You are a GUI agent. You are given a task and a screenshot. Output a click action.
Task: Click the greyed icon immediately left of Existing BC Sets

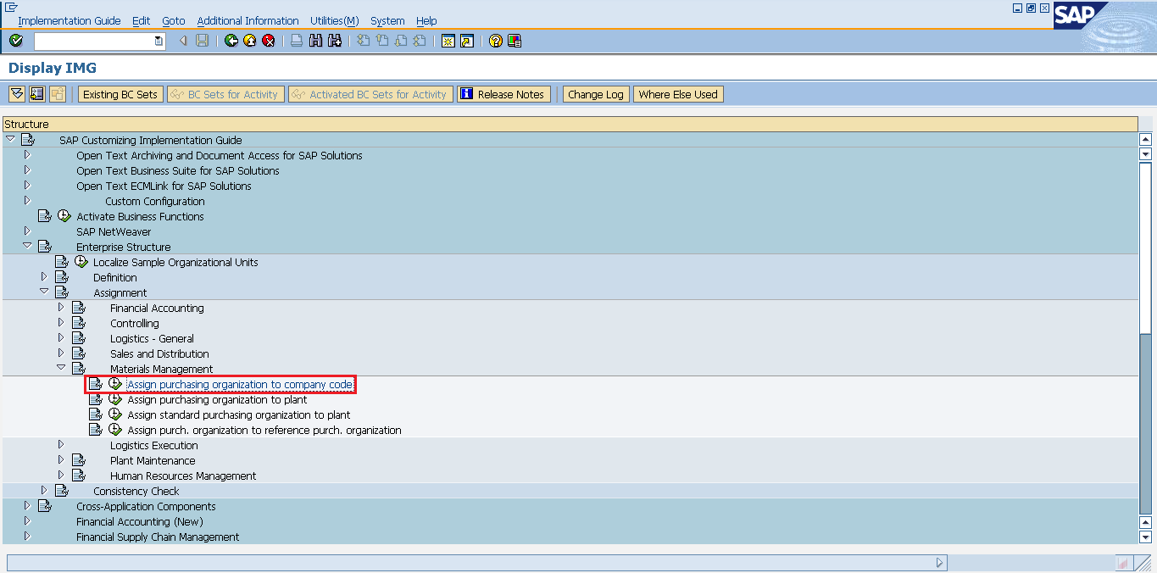tap(57, 94)
